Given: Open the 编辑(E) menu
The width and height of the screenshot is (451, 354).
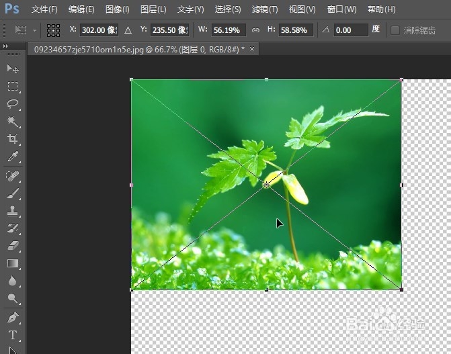Looking at the screenshot, I should pyautogui.click(x=81, y=9).
